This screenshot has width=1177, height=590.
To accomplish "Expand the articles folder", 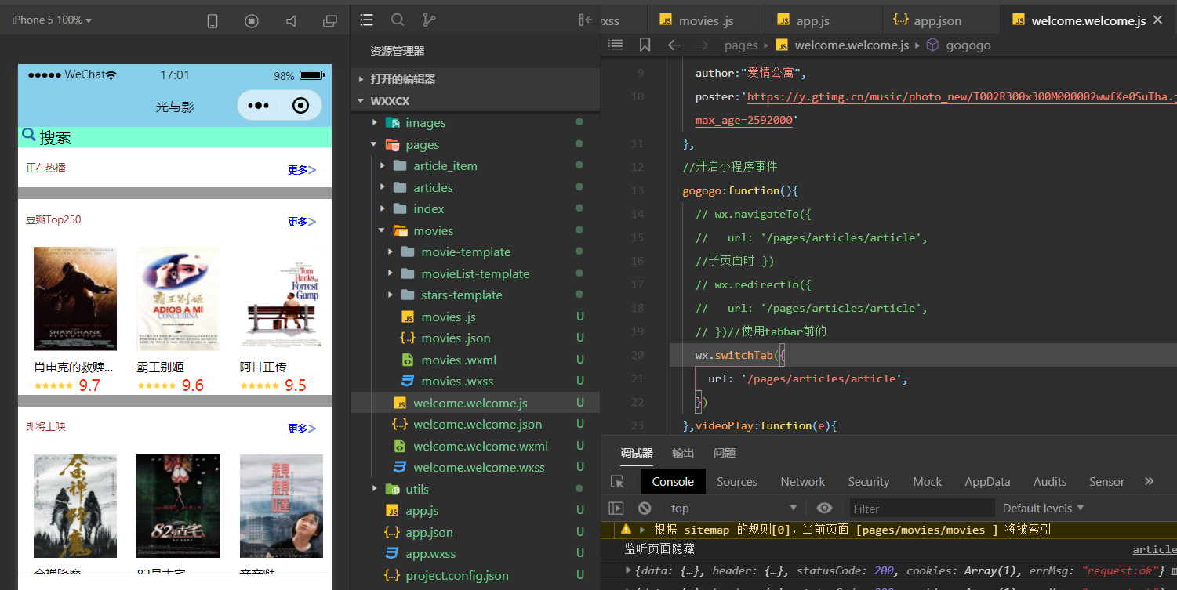I will (382, 188).
